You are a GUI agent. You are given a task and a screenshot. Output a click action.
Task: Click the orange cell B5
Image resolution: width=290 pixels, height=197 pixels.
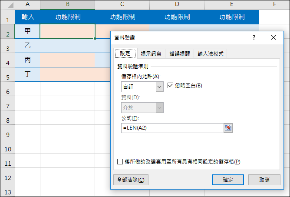[x=67, y=74]
